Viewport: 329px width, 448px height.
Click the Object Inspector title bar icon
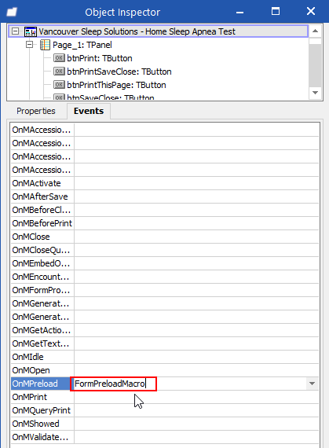tap(12, 12)
